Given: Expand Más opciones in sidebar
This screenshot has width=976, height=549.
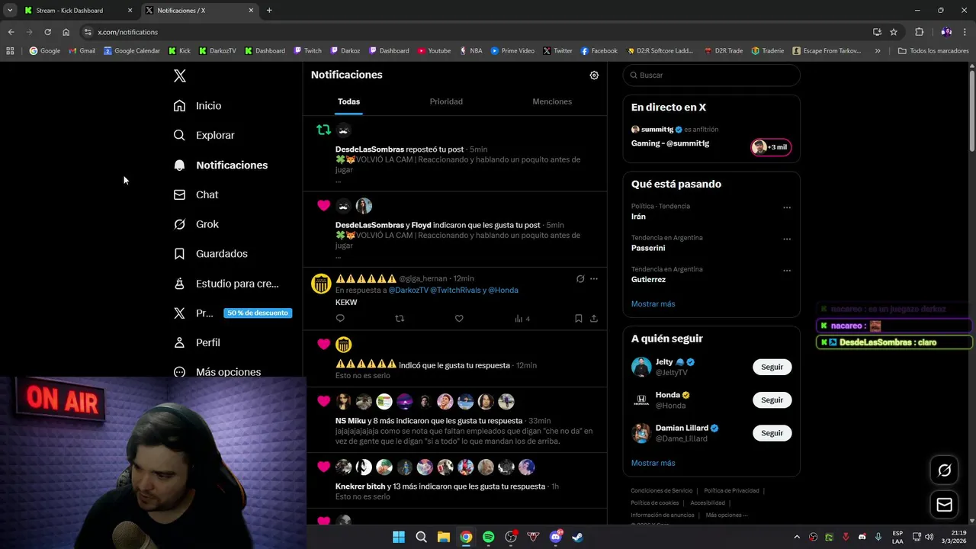Looking at the screenshot, I should pos(217,371).
